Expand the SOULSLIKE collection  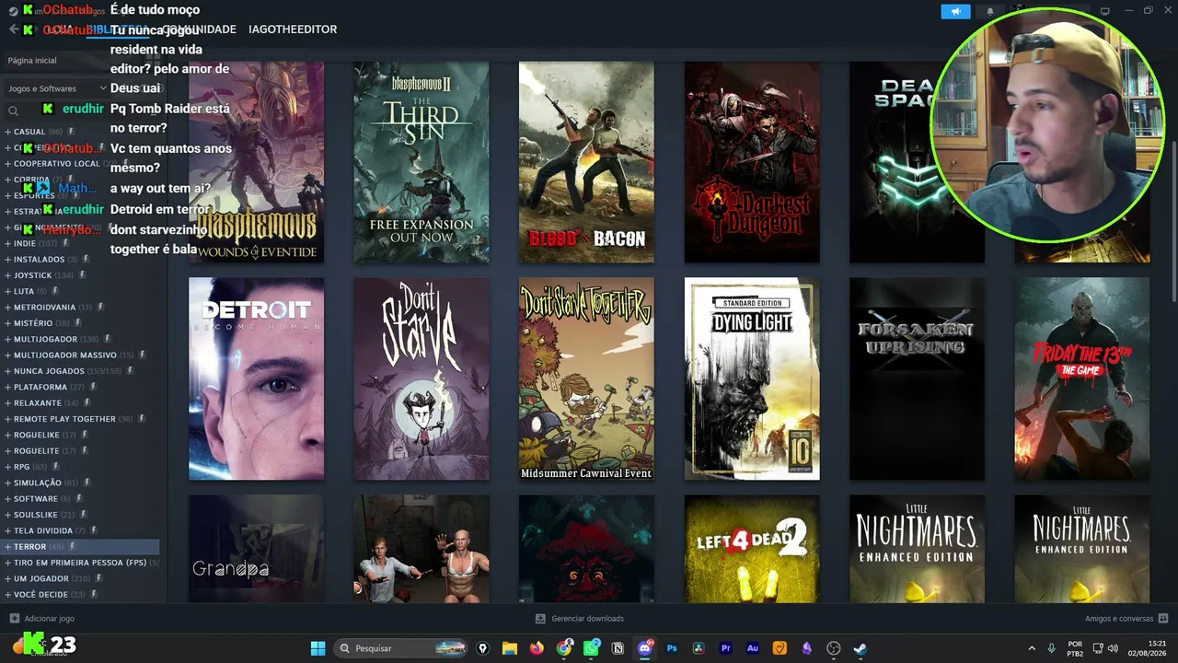click(7, 515)
